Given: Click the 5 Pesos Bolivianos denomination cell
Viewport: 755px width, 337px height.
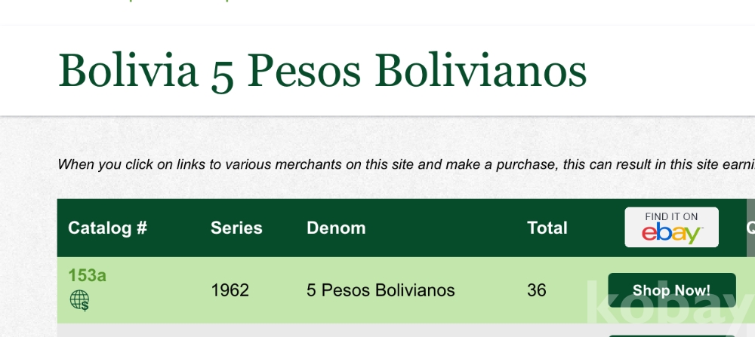Looking at the screenshot, I should pyautogui.click(x=381, y=290).
